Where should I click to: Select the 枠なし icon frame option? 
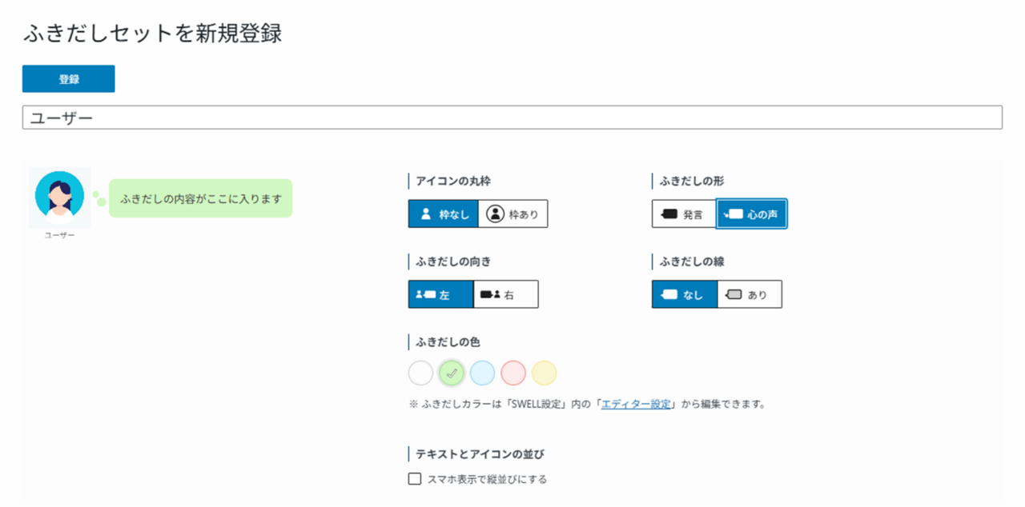(x=443, y=214)
